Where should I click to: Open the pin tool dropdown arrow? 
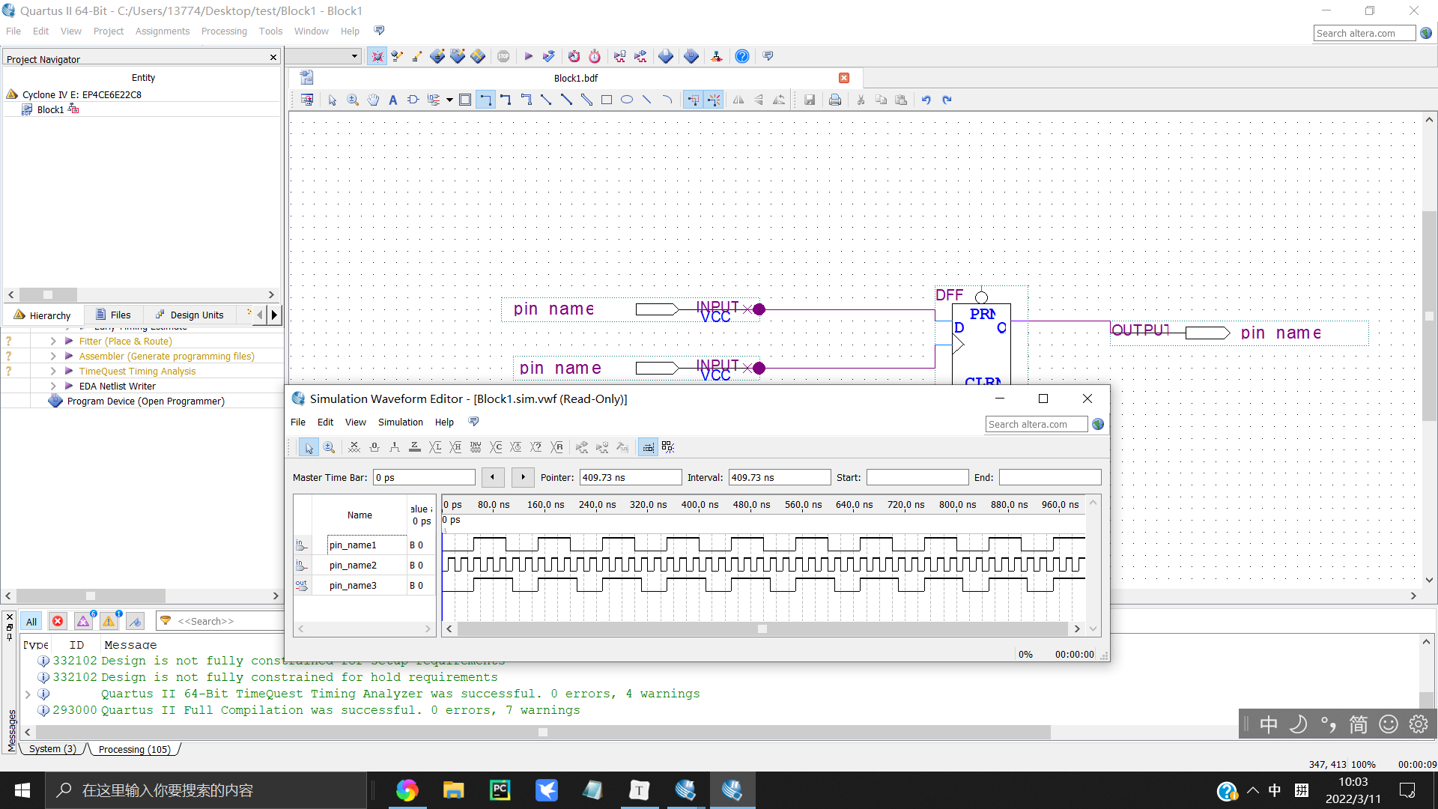[449, 100]
